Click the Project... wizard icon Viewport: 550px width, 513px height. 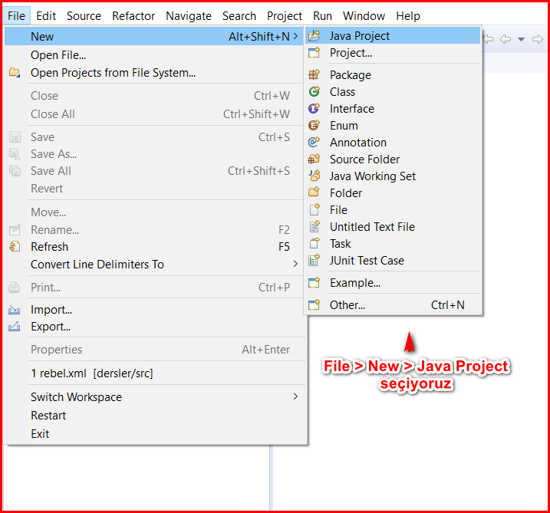(314, 53)
